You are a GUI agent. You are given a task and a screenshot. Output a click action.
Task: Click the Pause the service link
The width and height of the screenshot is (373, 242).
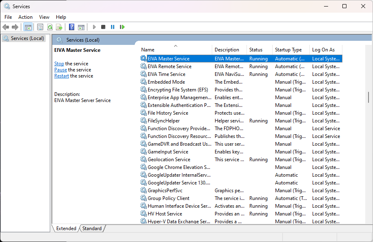[60, 70]
